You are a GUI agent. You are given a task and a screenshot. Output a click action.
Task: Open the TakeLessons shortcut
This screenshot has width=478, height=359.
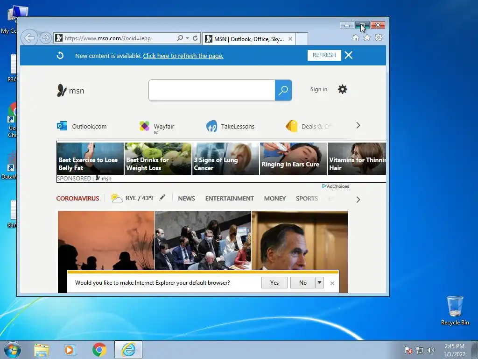tap(230, 126)
